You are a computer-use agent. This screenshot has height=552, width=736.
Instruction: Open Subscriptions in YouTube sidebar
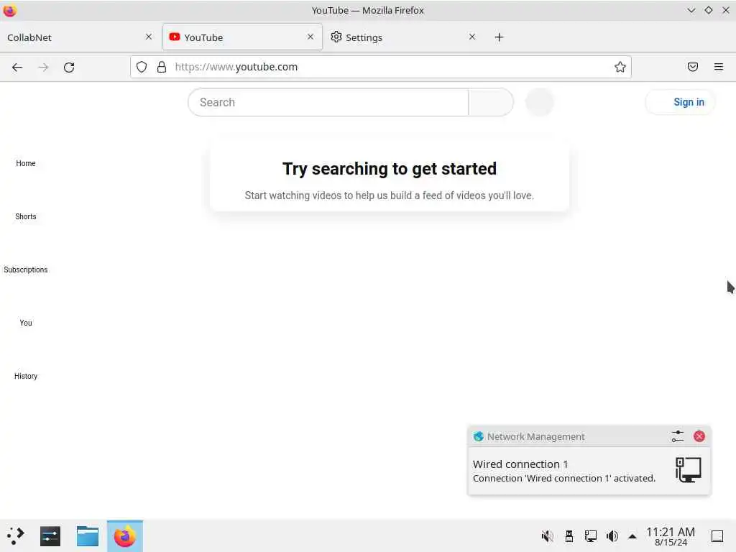(x=26, y=270)
